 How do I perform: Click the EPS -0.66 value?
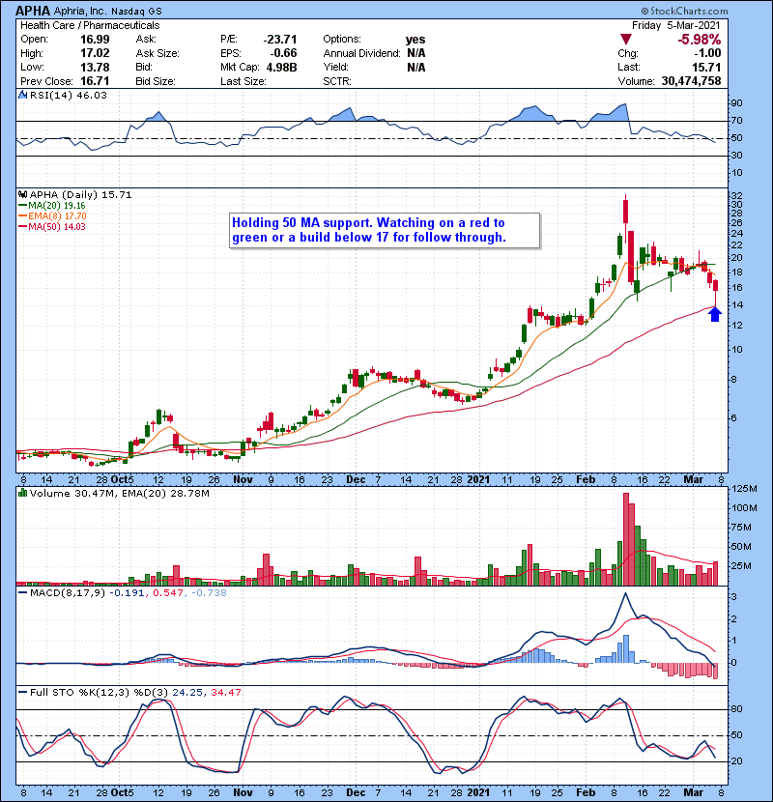(283, 53)
